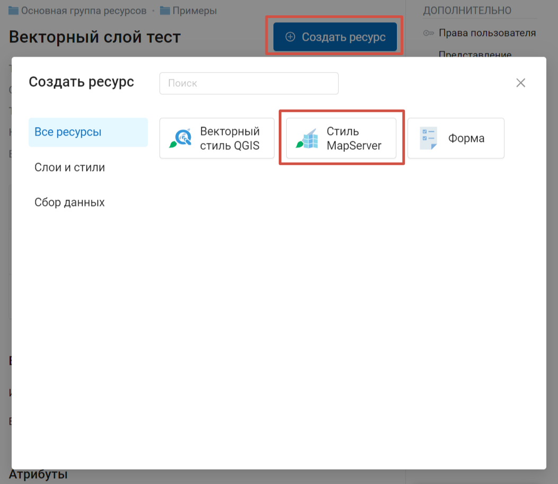Click the MapServer style icon
Screen dimensions: 558x484
307,139
